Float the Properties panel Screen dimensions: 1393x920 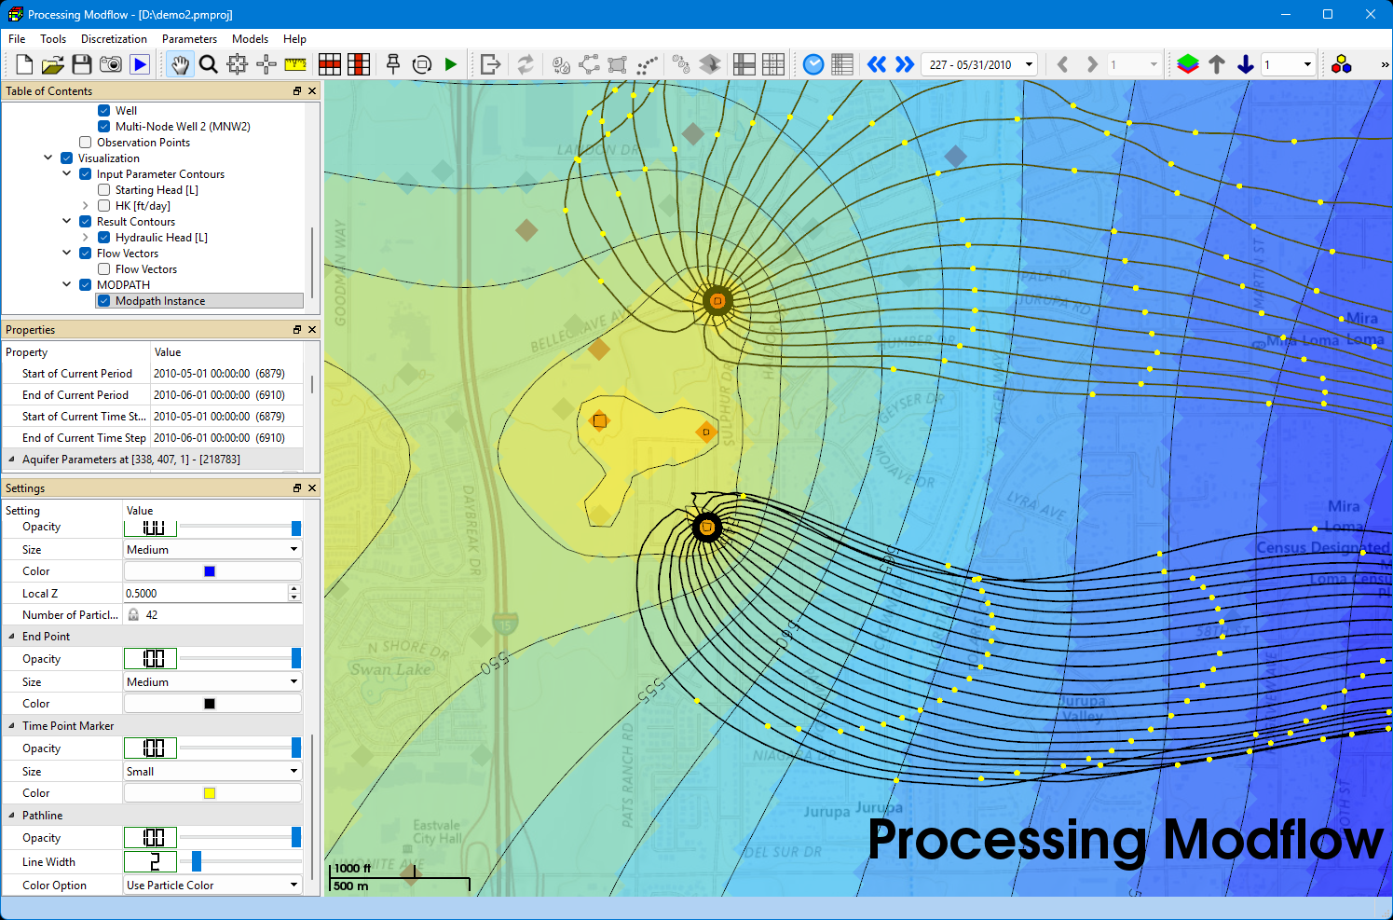(x=297, y=330)
